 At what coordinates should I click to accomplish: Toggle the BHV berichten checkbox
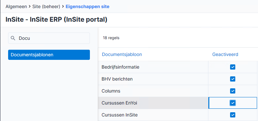click(233, 79)
